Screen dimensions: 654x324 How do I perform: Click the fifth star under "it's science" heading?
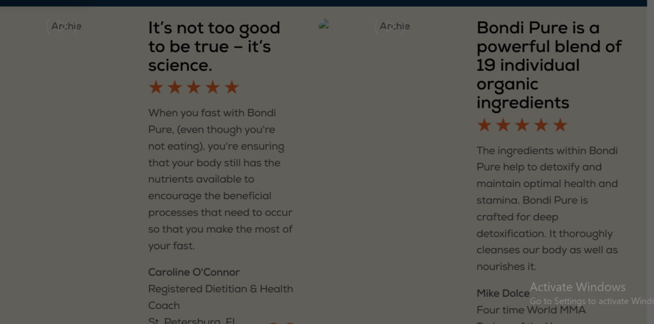pos(232,87)
